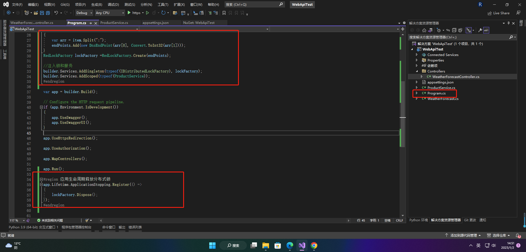This screenshot has width=526, height=252.
Task: Collapse the region at line 54
Action: pyautogui.click(x=41, y=180)
